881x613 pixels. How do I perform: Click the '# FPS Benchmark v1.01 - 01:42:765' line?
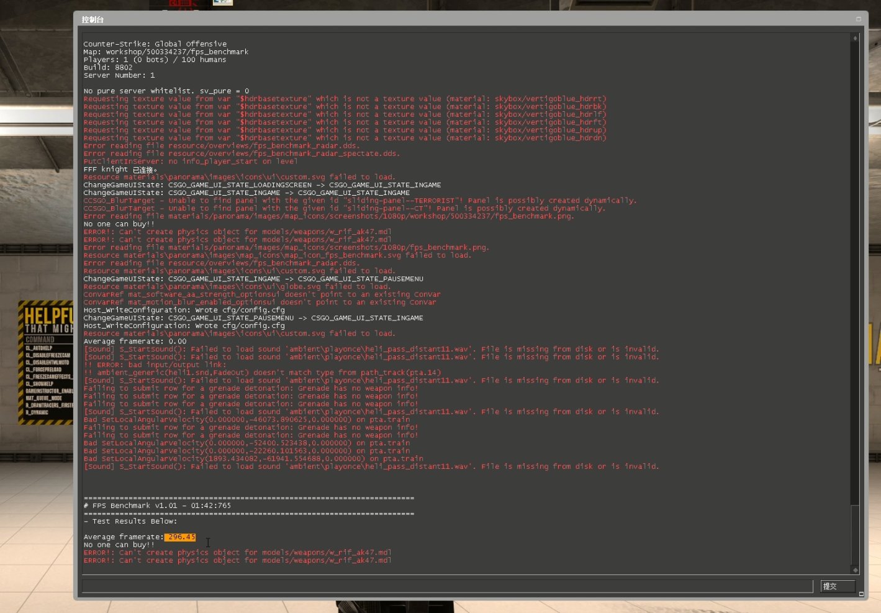pos(157,506)
